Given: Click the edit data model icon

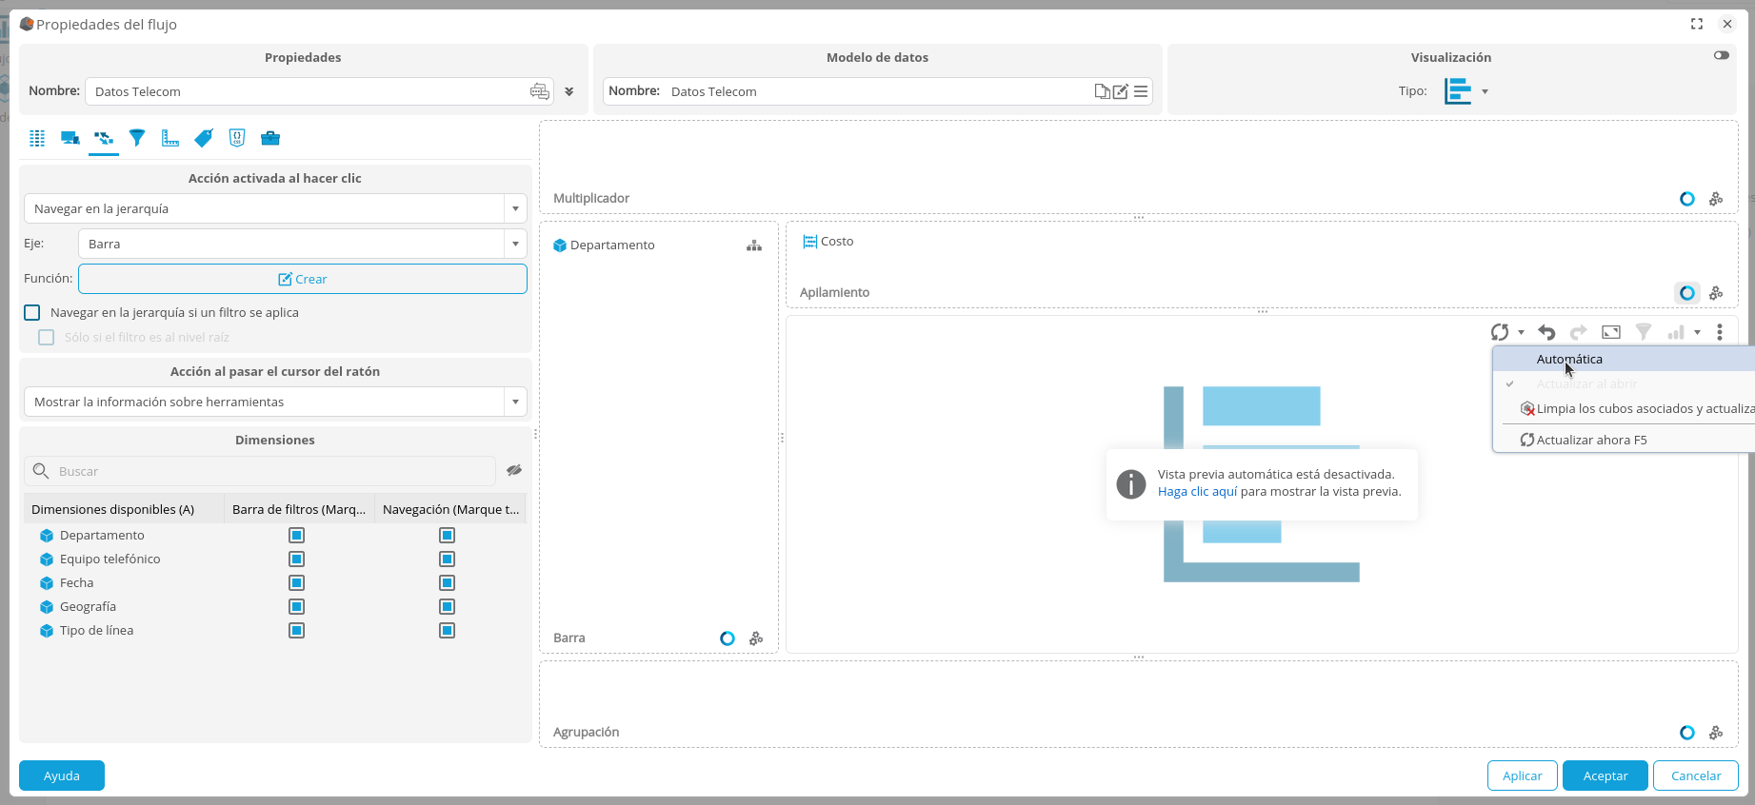Looking at the screenshot, I should coord(1121,91).
